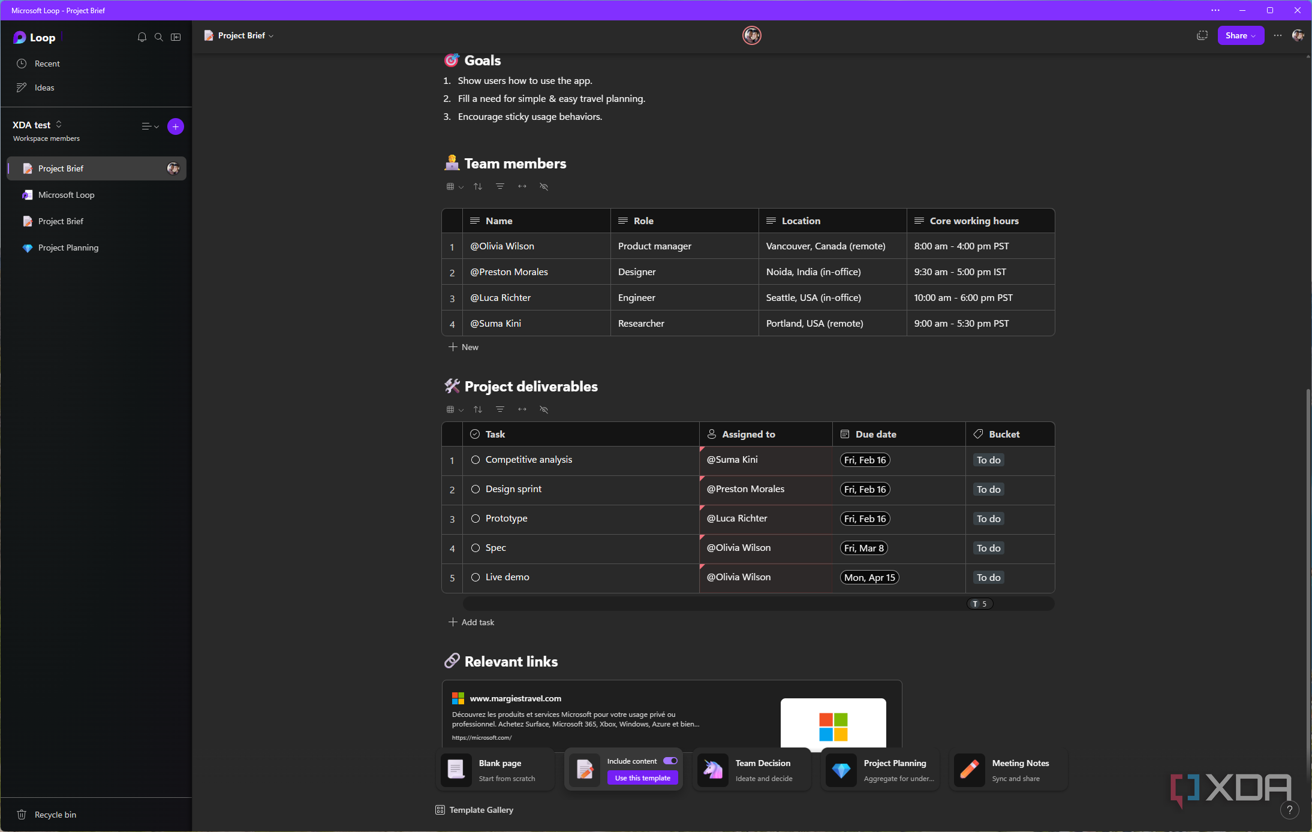Click the help question mark icon
This screenshot has height=832, width=1312.
1289,810
